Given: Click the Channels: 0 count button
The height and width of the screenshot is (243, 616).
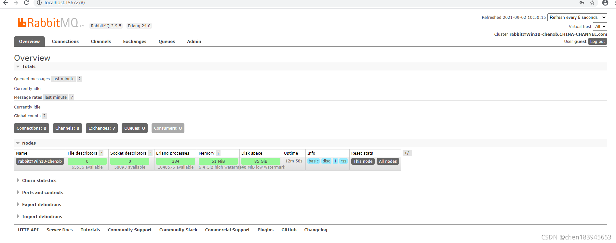Looking at the screenshot, I should click(x=67, y=128).
